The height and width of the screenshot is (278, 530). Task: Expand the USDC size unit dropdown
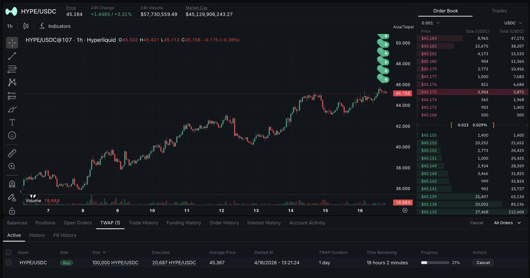click(514, 23)
